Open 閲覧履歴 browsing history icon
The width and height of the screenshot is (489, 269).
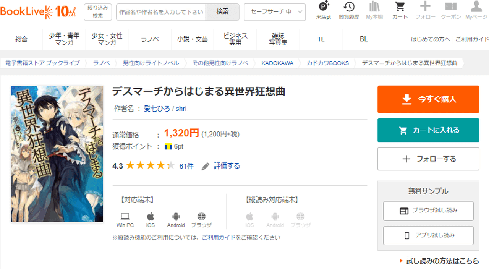point(348,10)
